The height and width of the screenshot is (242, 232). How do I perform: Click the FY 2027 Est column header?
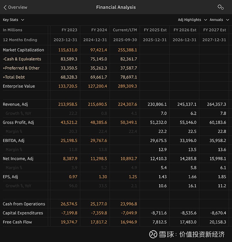[x=215, y=30]
